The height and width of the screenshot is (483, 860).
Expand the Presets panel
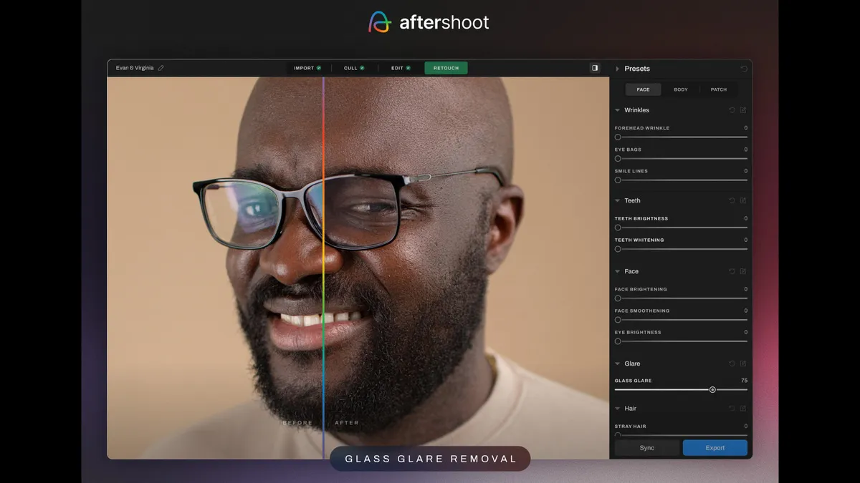[617, 68]
